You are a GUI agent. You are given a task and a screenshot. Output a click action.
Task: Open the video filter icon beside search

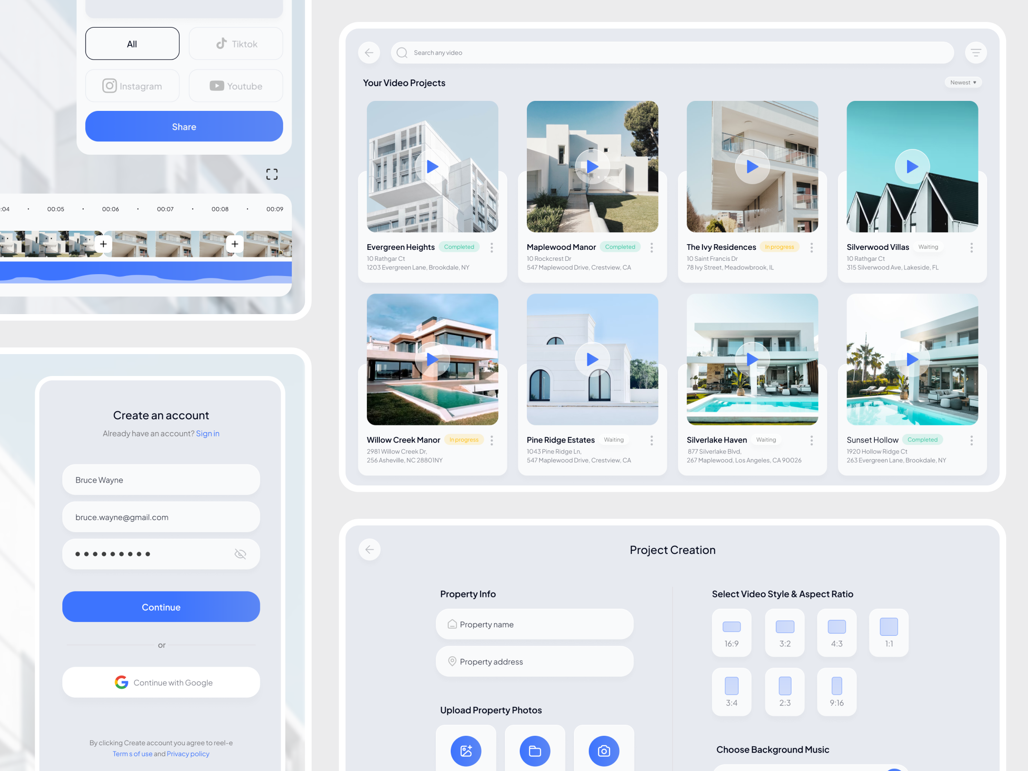[x=976, y=52]
